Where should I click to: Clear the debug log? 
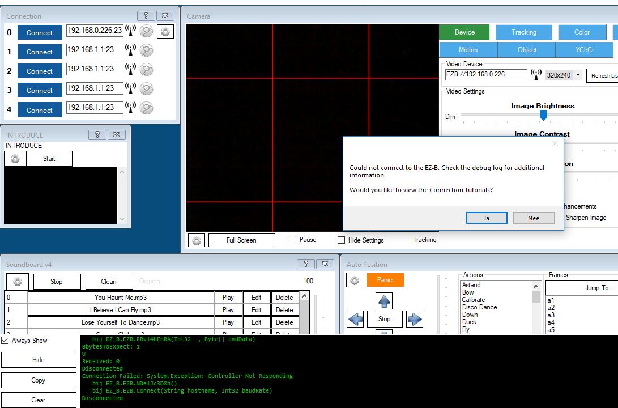point(39,399)
